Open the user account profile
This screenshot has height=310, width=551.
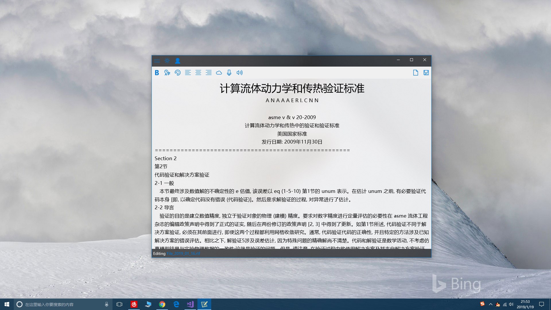pyautogui.click(x=178, y=61)
